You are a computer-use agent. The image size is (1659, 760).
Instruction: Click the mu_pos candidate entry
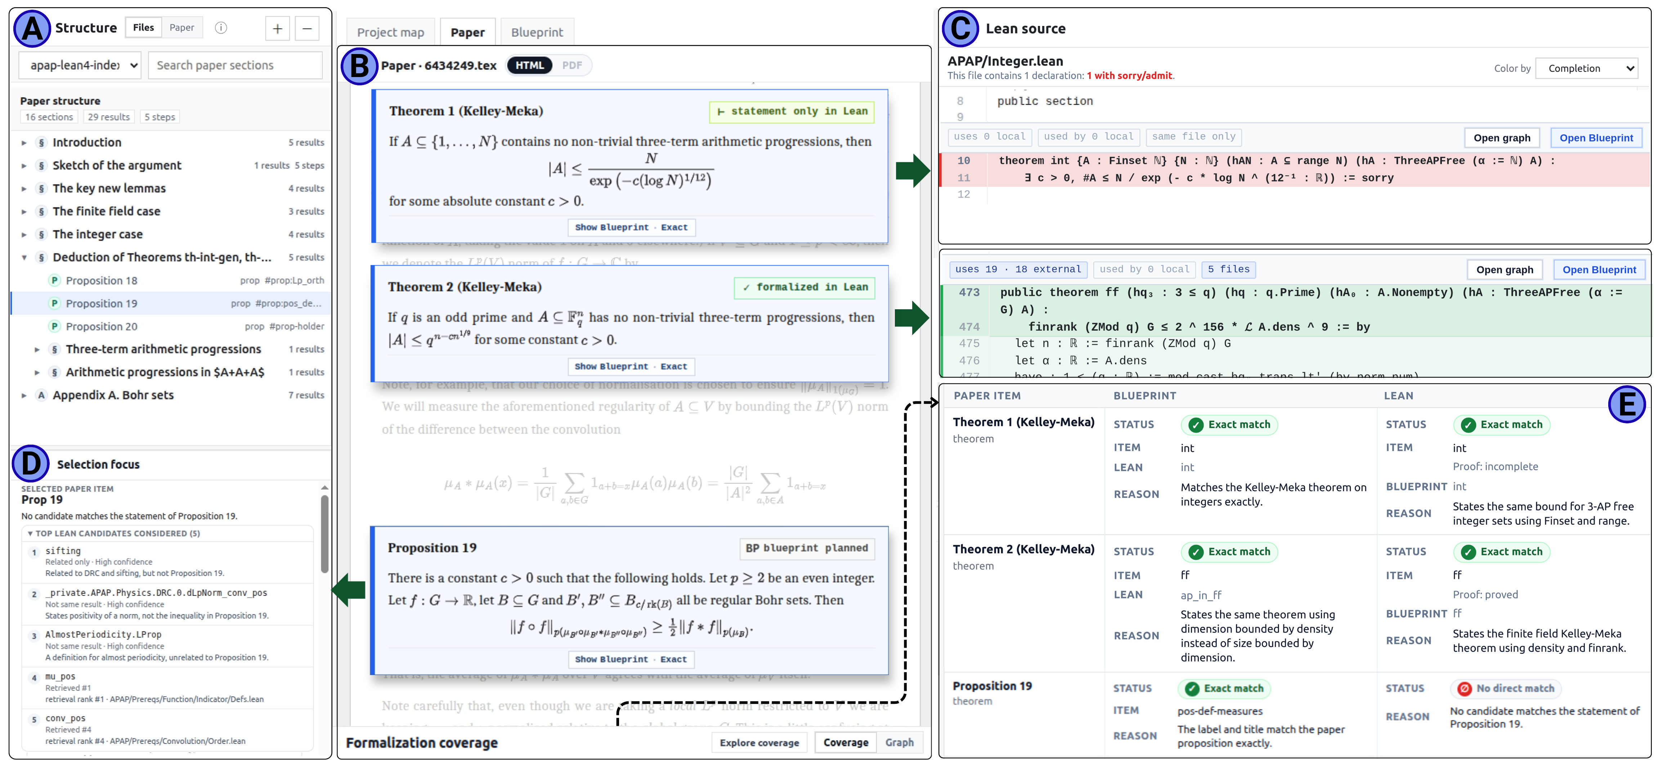point(167,687)
